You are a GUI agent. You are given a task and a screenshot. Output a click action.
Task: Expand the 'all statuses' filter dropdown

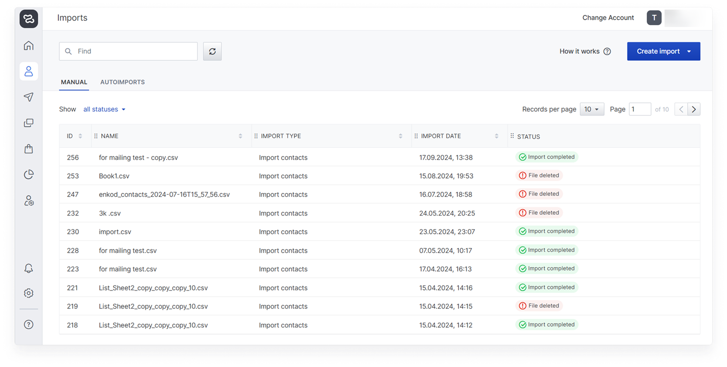pos(104,109)
